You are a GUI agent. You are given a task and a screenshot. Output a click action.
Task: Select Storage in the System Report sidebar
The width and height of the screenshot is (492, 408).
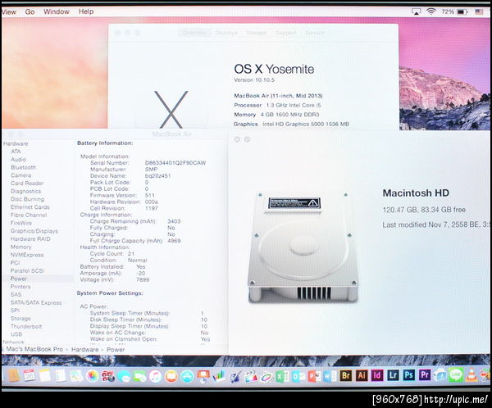[x=20, y=319]
